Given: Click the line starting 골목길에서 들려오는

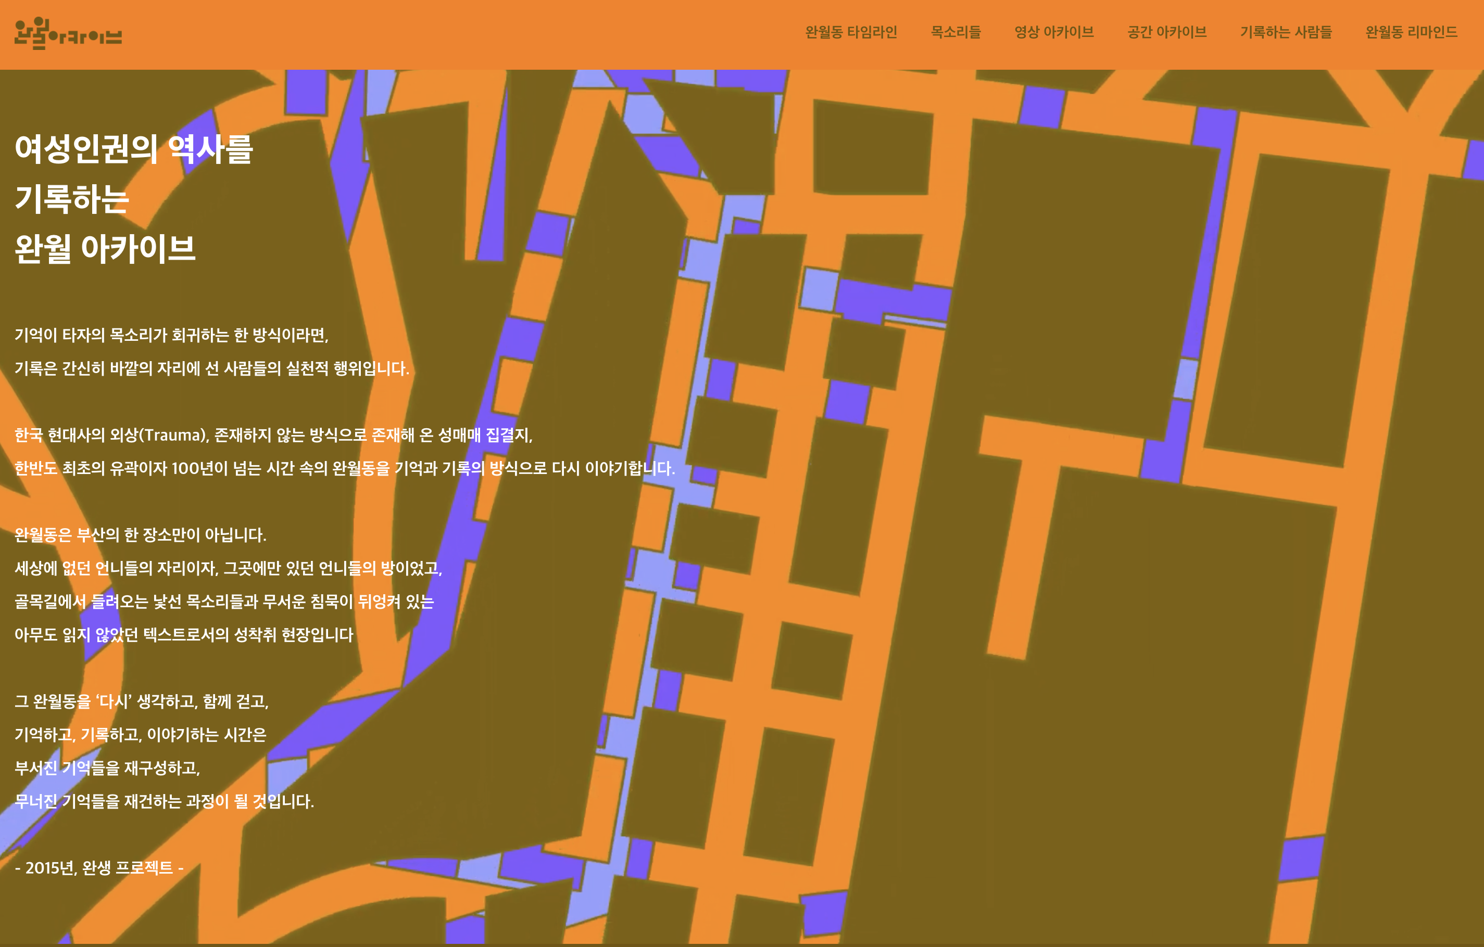Looking at the screenshot, I should (224, 601).
